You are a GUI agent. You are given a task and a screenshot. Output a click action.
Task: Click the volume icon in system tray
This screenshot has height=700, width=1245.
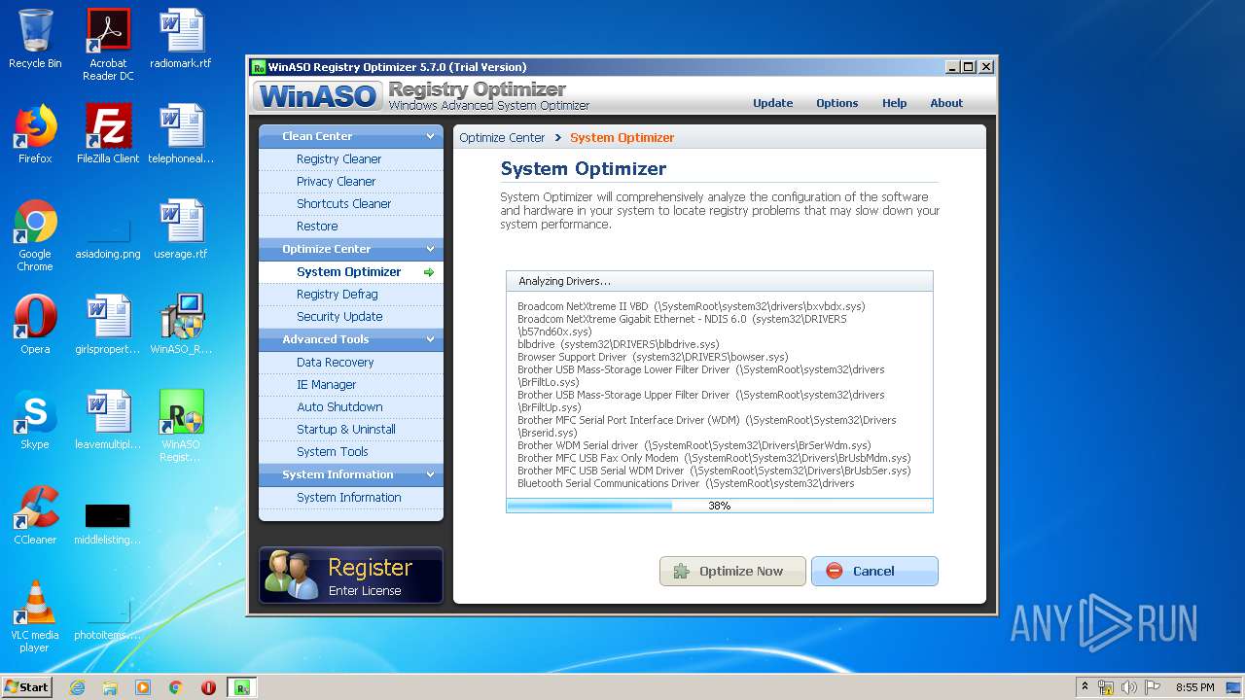[x=1129, y=687]
